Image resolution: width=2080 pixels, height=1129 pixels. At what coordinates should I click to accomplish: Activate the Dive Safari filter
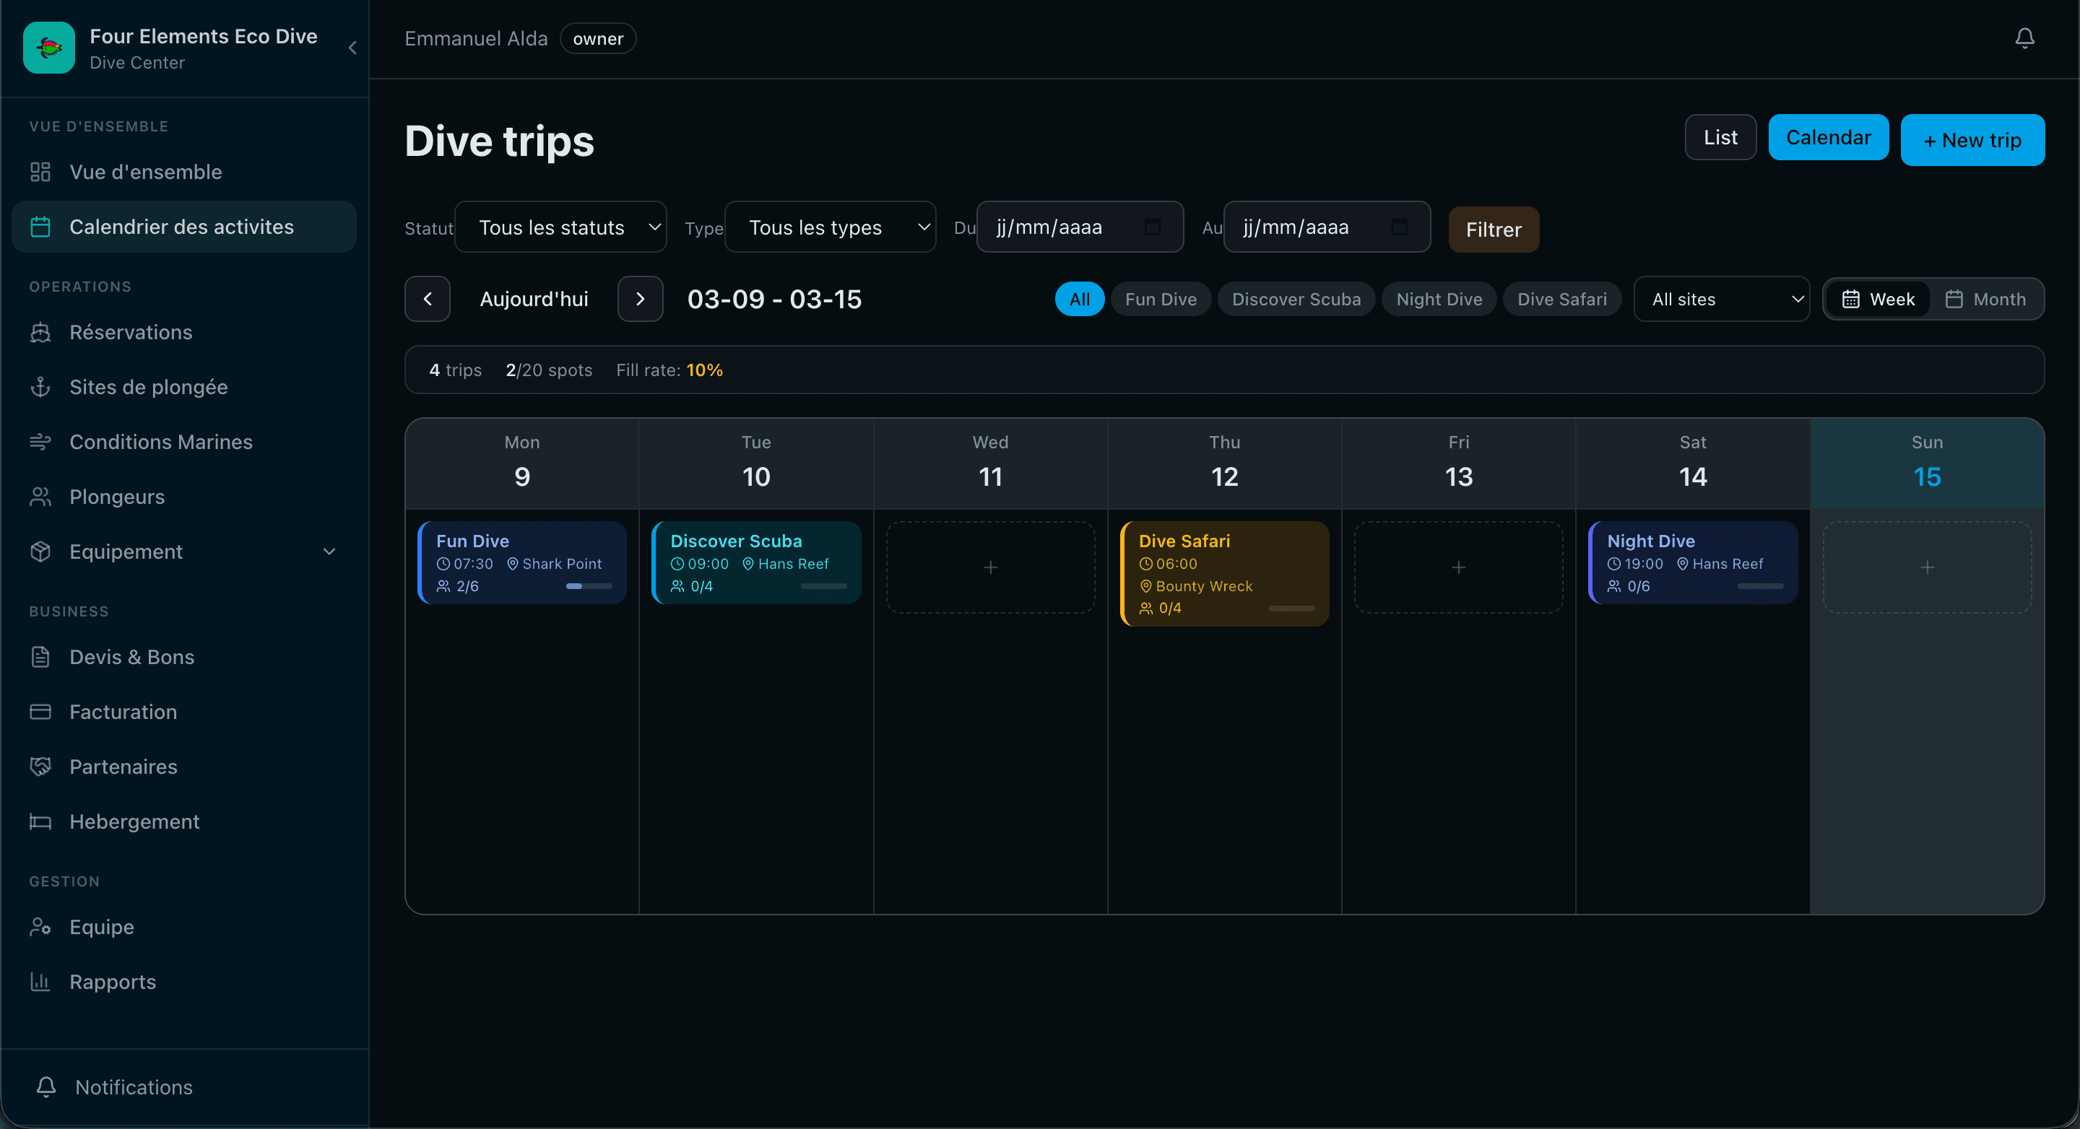[1561, 299]
